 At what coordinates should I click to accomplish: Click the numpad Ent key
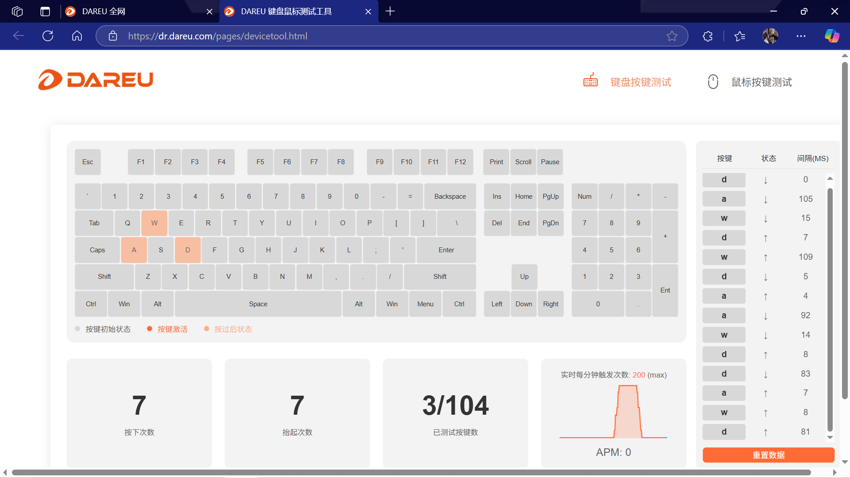pyautogui.click(x=665, y=290)
